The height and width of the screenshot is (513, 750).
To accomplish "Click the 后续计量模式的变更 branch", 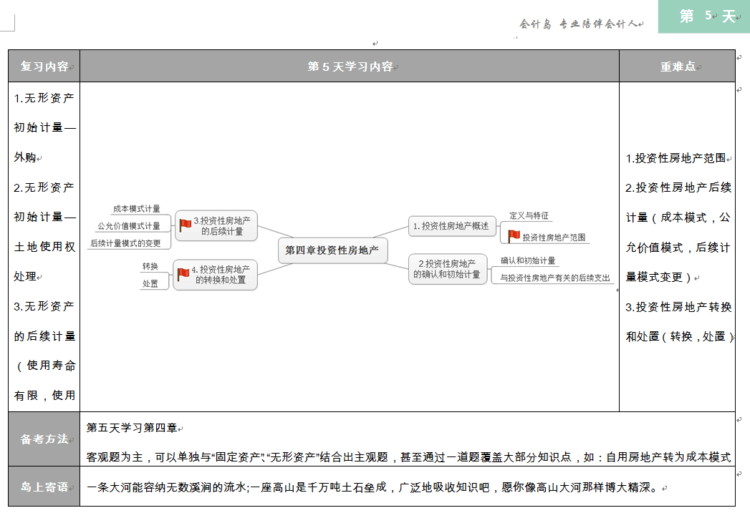I will coord(125,243).
